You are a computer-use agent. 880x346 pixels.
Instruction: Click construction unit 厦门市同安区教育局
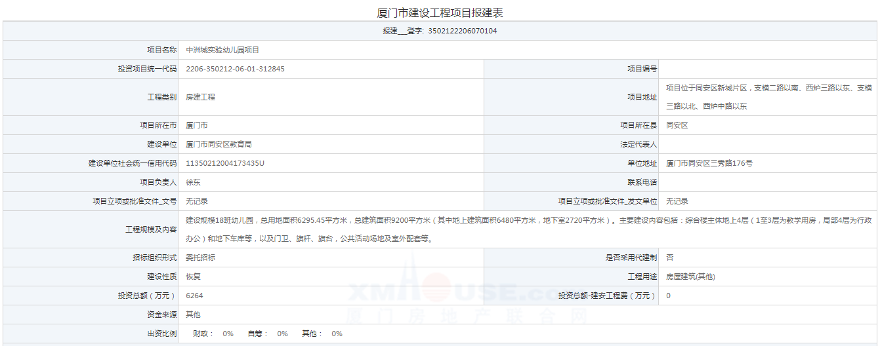click(x=219, y=144)
